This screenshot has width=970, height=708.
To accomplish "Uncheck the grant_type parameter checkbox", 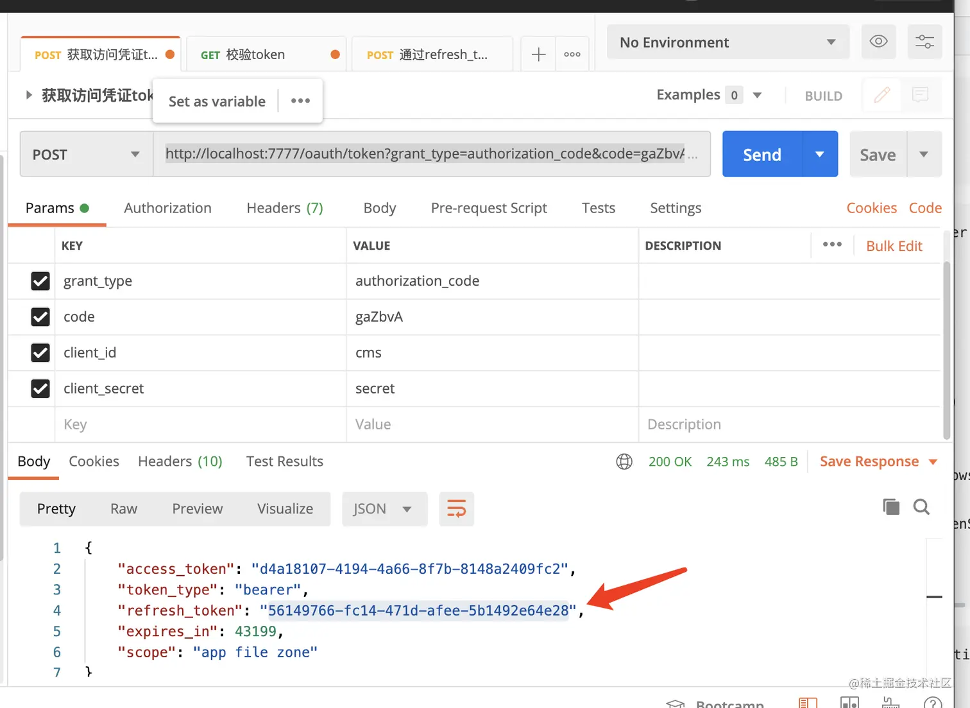I will 40,281.
